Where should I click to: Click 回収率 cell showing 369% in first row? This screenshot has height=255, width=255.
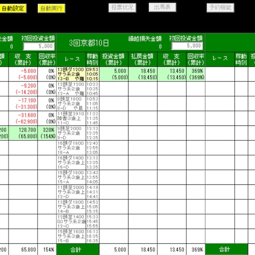tap(195, 74)
